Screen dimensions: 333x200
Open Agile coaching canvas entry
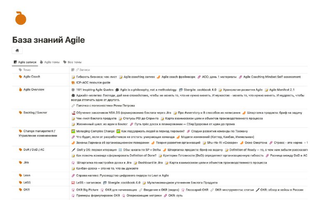click(x=139, y=77)
